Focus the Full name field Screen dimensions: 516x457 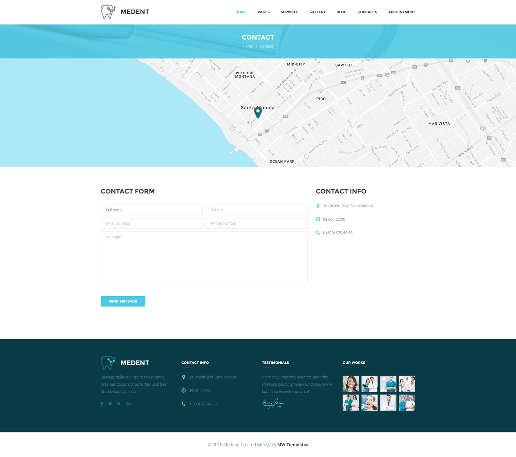[152, 210]
